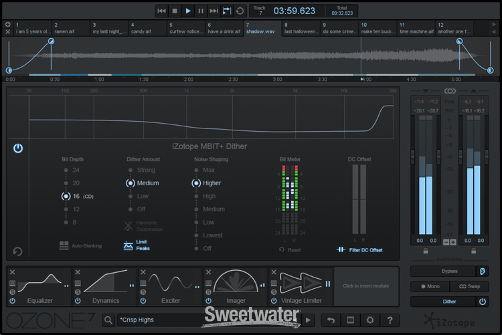Go to next preset arrow
Image resolution: width=502 pixels, height=335 pixels.
coord(308,320)
